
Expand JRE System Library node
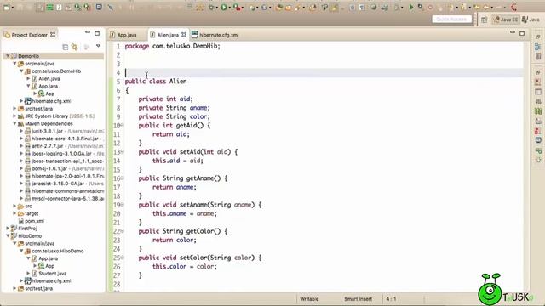pyautogui.click(x=14, y=116)
